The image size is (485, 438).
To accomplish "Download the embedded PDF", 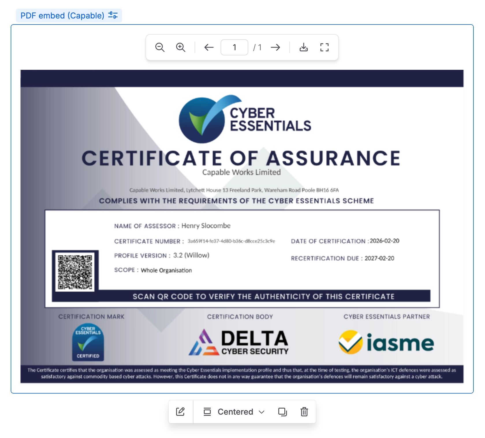I will (x=304, y=47).
